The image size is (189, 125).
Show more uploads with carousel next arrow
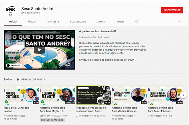(x=183, y=95)
